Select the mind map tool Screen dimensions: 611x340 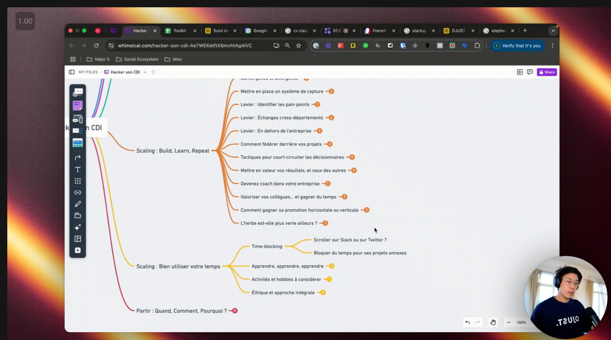78,131
